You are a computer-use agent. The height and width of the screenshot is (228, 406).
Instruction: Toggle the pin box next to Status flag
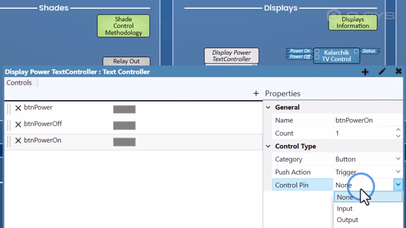pyautogui.click(x=356, y=51)
